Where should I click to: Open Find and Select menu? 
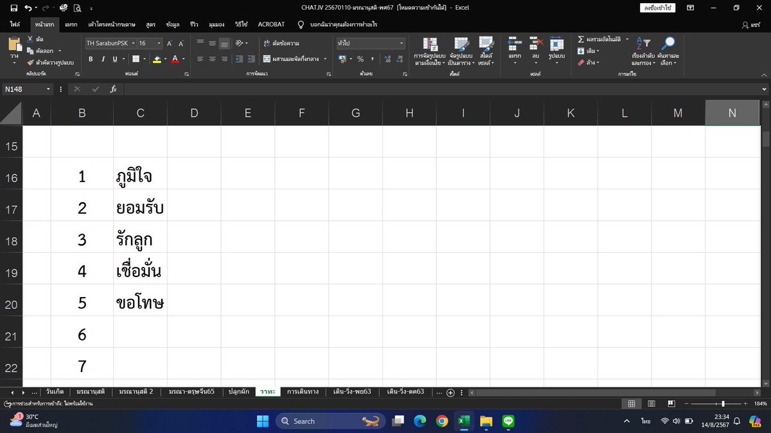point(668,52)
